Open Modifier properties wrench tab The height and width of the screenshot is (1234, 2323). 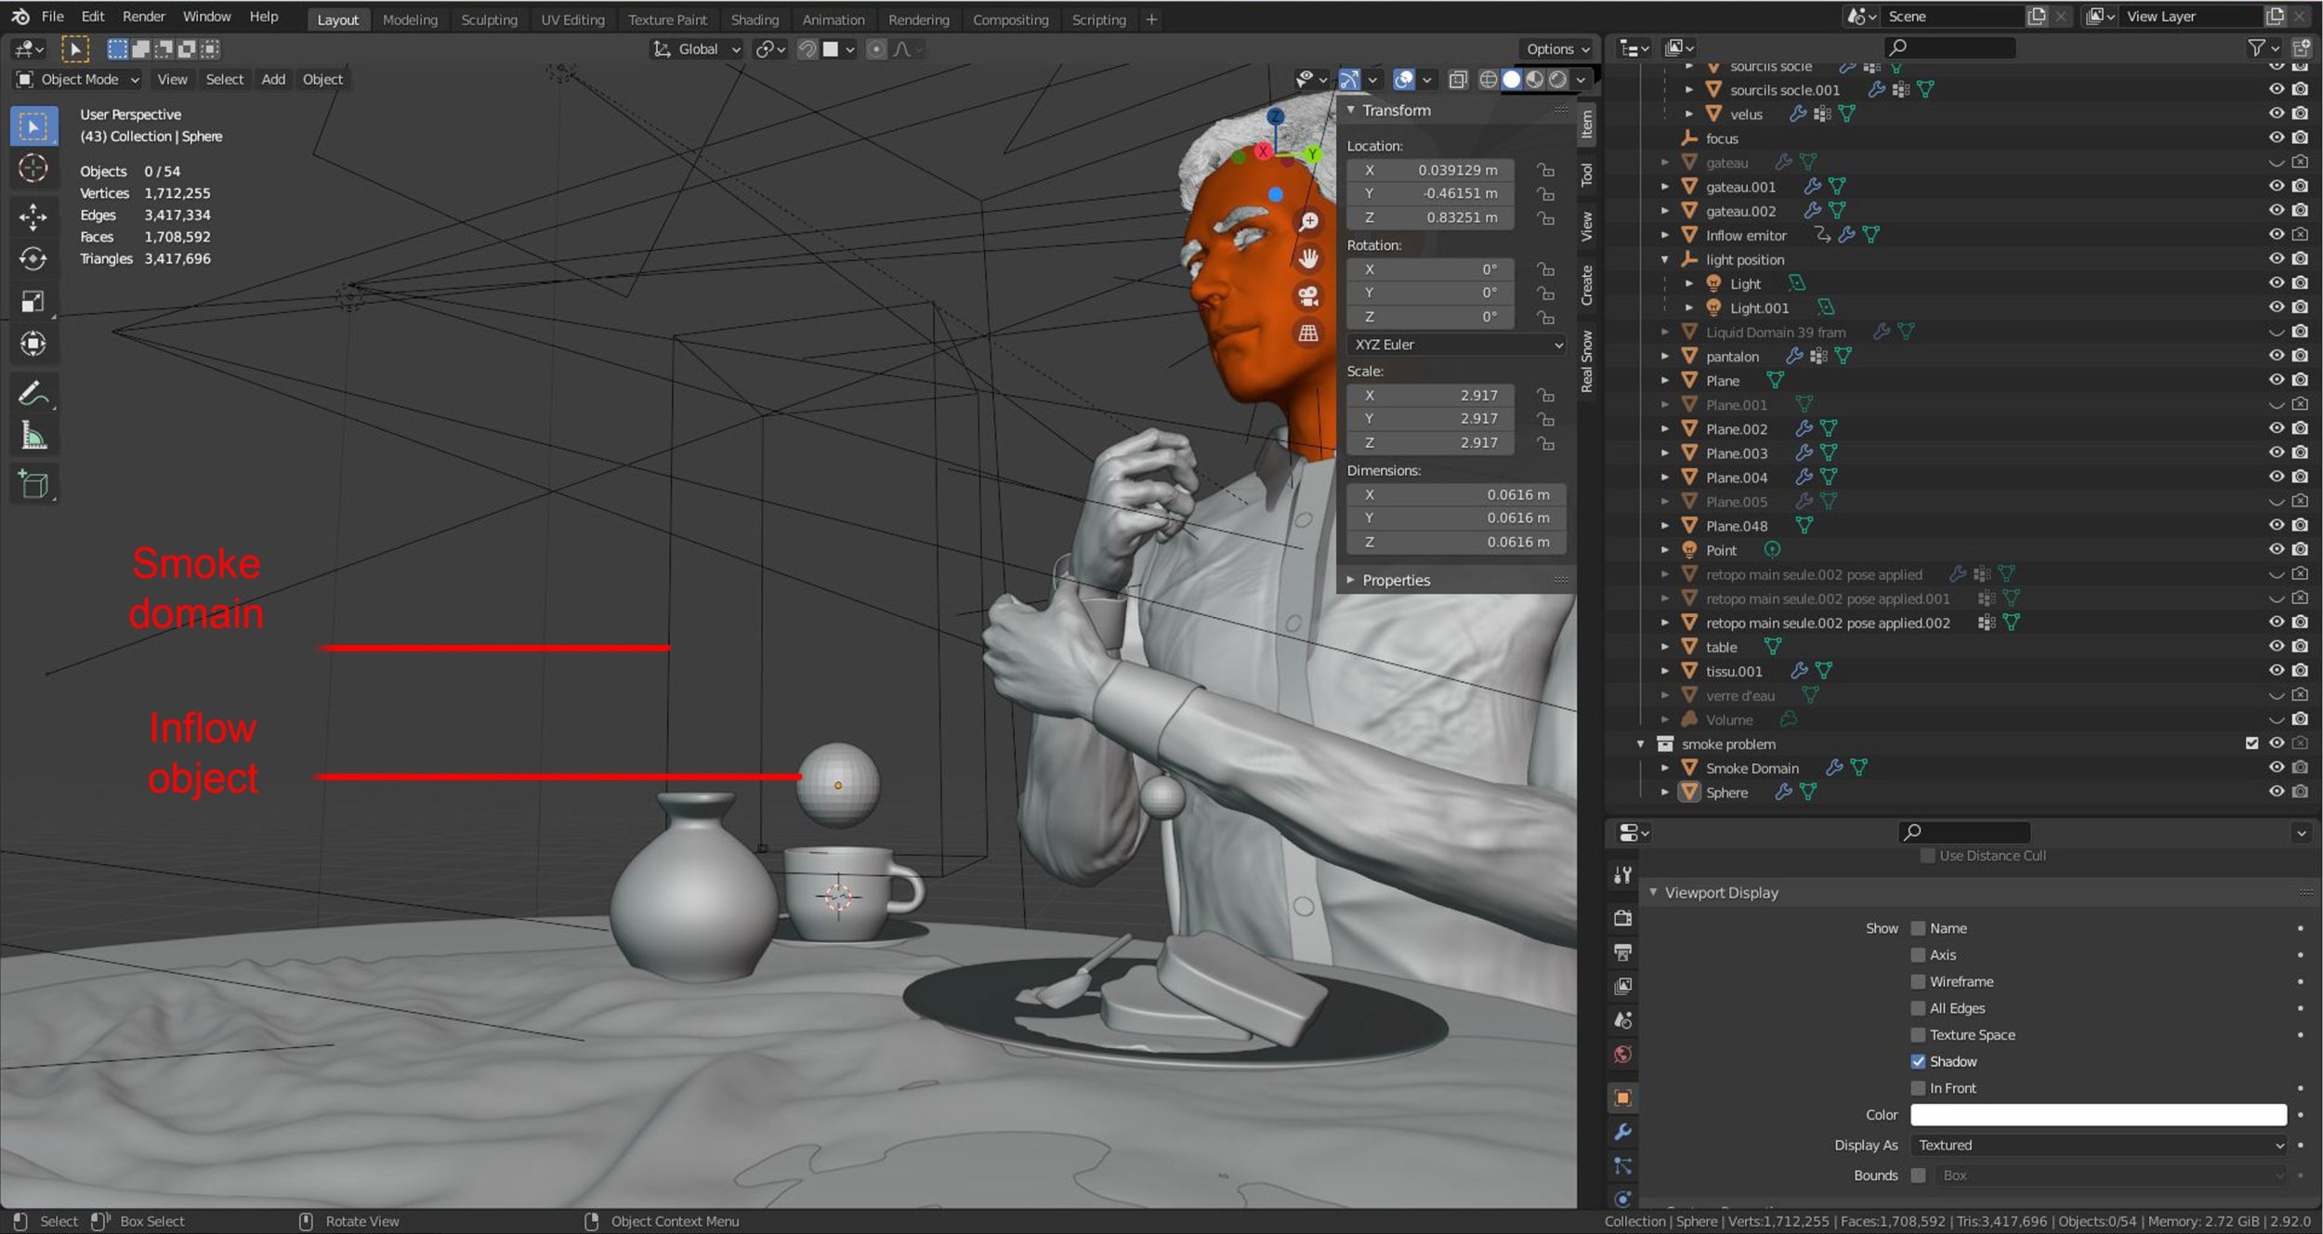point(1622,1132)
